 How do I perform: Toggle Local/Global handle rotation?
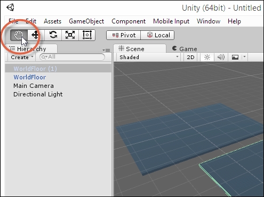(x=157, y=35)
